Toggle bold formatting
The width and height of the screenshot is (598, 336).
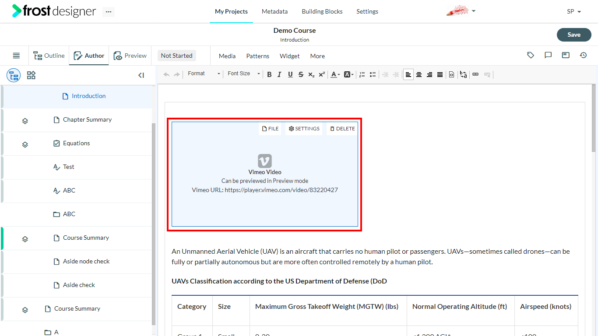point(269,74)
